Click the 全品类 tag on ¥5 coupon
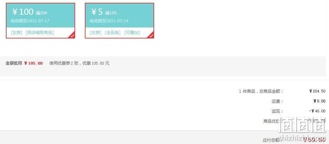Screen dimensions: 329x144 [113, 33]
